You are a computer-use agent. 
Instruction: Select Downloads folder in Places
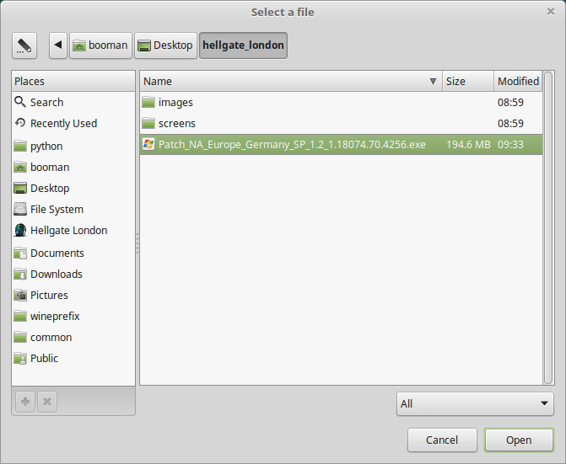click(73, 275)
